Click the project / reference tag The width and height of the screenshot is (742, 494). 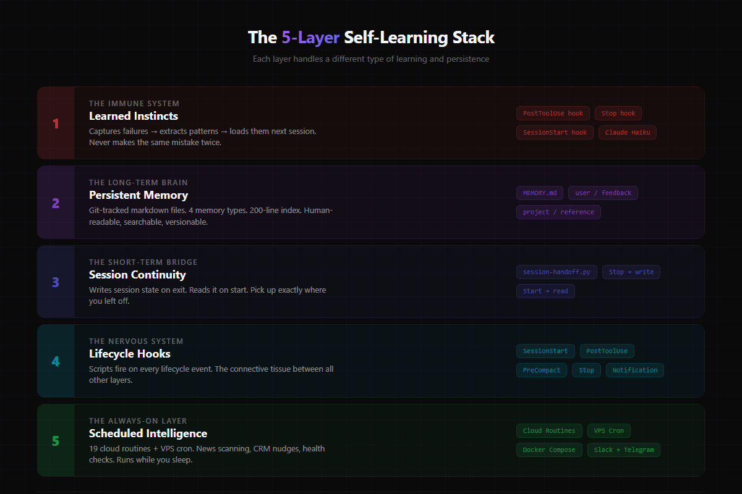pyautogui.click(x=558, y=212)
